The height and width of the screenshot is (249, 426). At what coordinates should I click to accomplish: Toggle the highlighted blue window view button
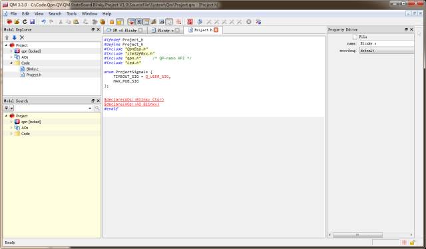click(x=139, y=22)
